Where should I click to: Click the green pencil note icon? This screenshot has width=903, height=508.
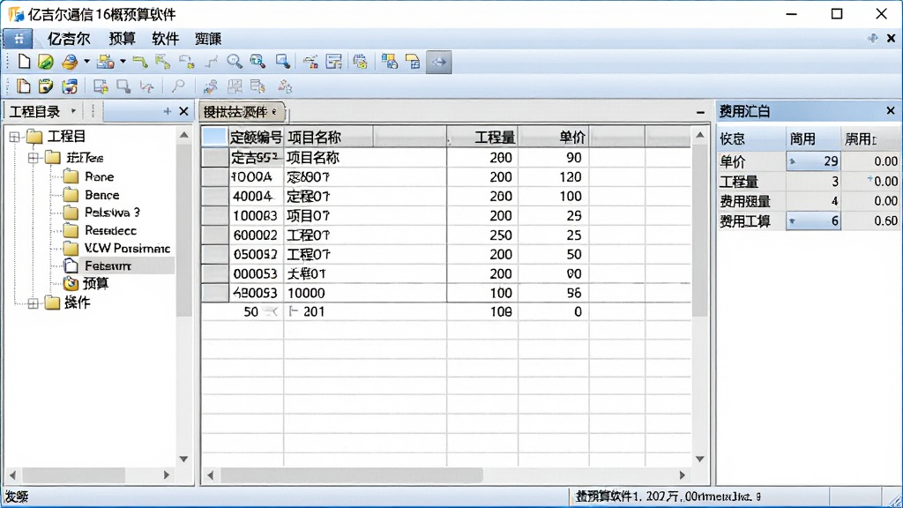click(x=46, y=61)
